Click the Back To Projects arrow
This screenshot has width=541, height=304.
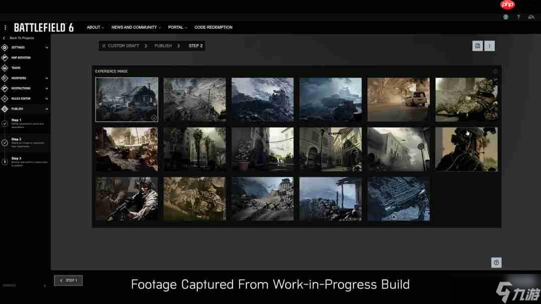point(4,38)
